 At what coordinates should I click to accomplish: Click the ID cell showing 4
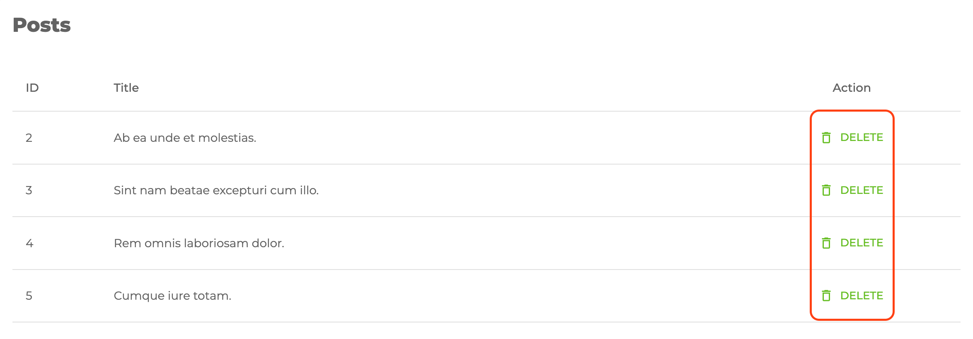[x=29, y=243]
